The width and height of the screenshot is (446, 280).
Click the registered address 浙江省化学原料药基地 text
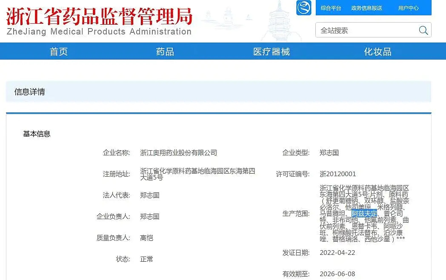(x=198, y=174)
